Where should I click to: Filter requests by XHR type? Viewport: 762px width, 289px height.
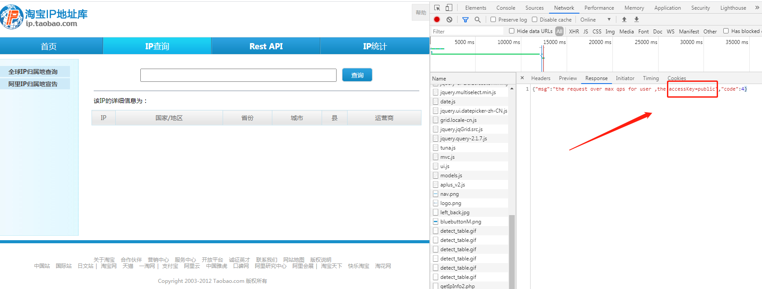pos(574,31)
